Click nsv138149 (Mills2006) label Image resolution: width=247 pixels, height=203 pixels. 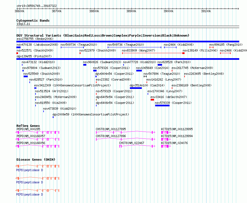click(200, 50)
